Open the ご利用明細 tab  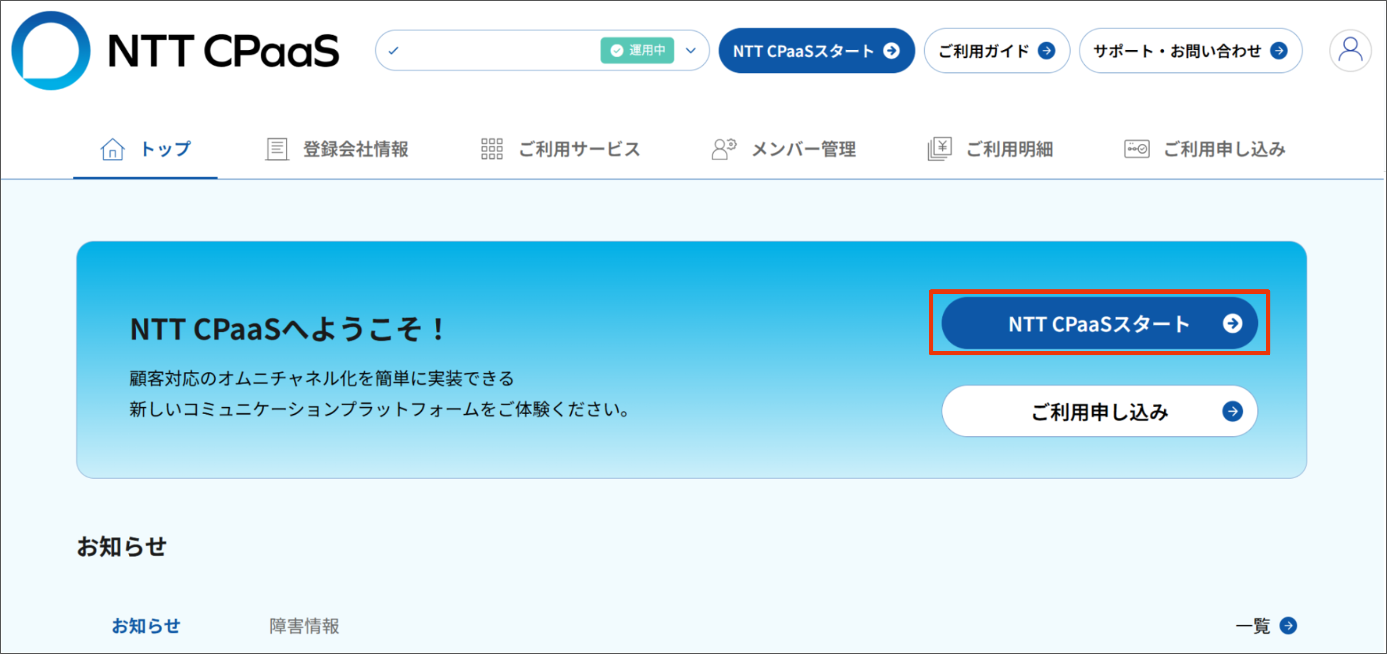991,149
